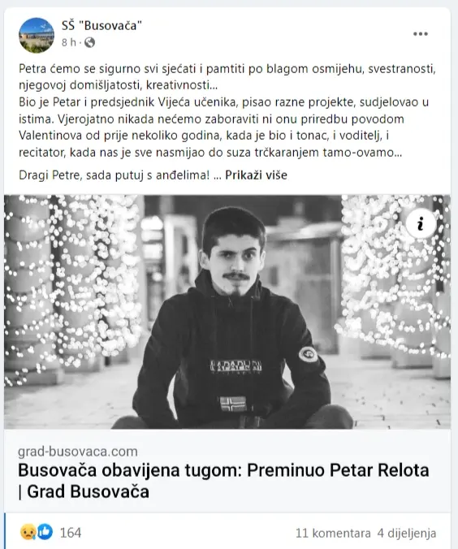Show the 4 dijeljenja shares list
This screenshot has height=549, width=458.
tap(407, 533)
